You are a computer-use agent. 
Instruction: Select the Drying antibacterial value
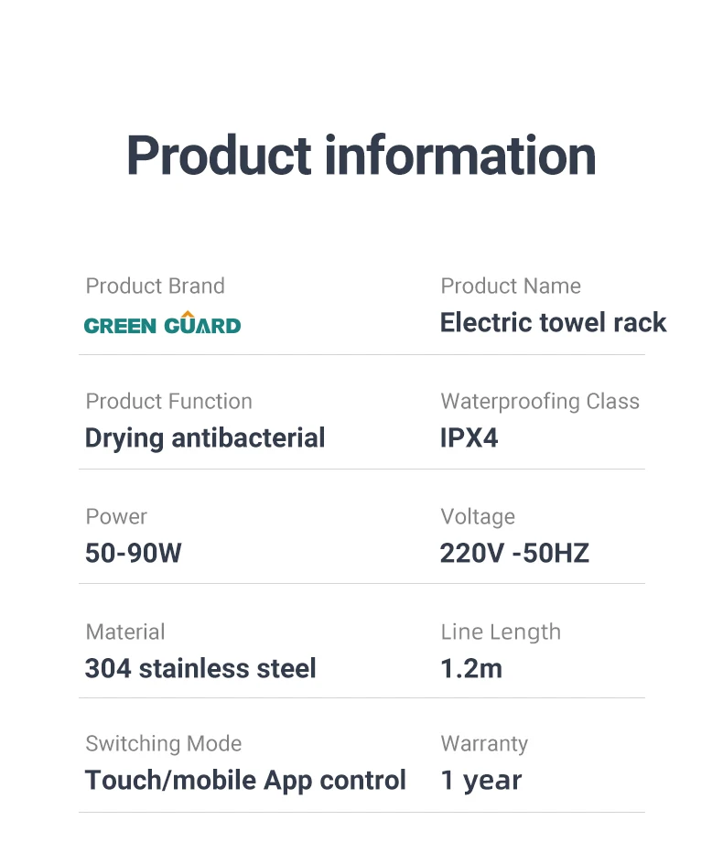click(205, 437)
